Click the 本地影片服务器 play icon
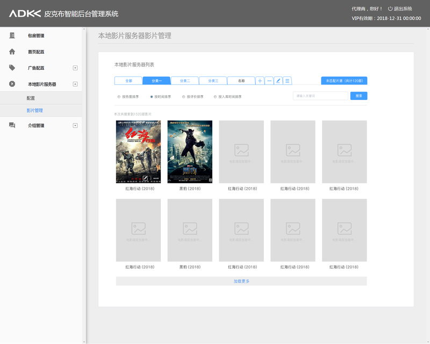The width and height of the screenshot is (430, 344). 12,84
